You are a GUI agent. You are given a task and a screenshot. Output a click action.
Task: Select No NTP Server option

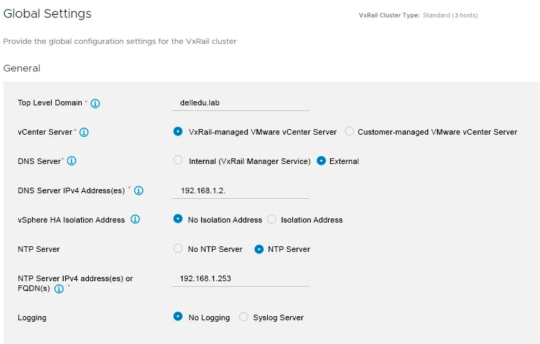click(x=178, y=248)
